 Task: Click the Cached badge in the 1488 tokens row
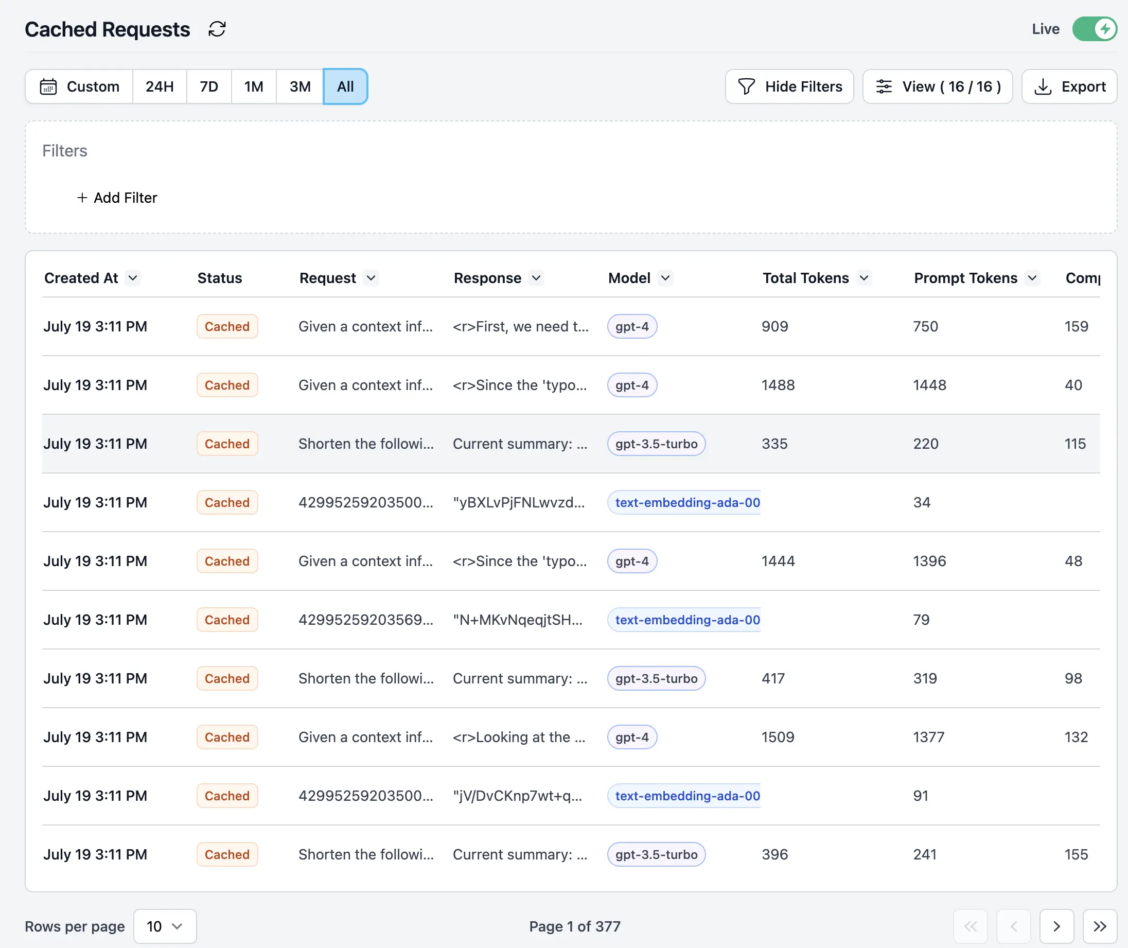pyautogui.click(x=227, y=385)
